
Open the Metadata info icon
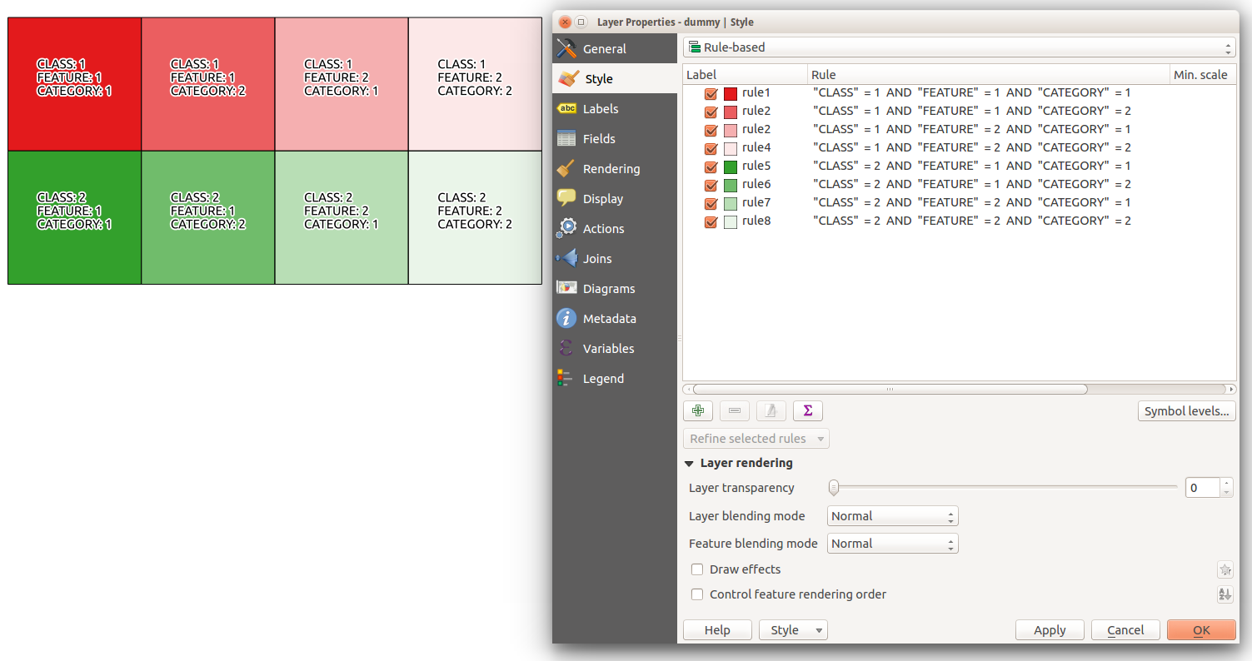(566, 319)
